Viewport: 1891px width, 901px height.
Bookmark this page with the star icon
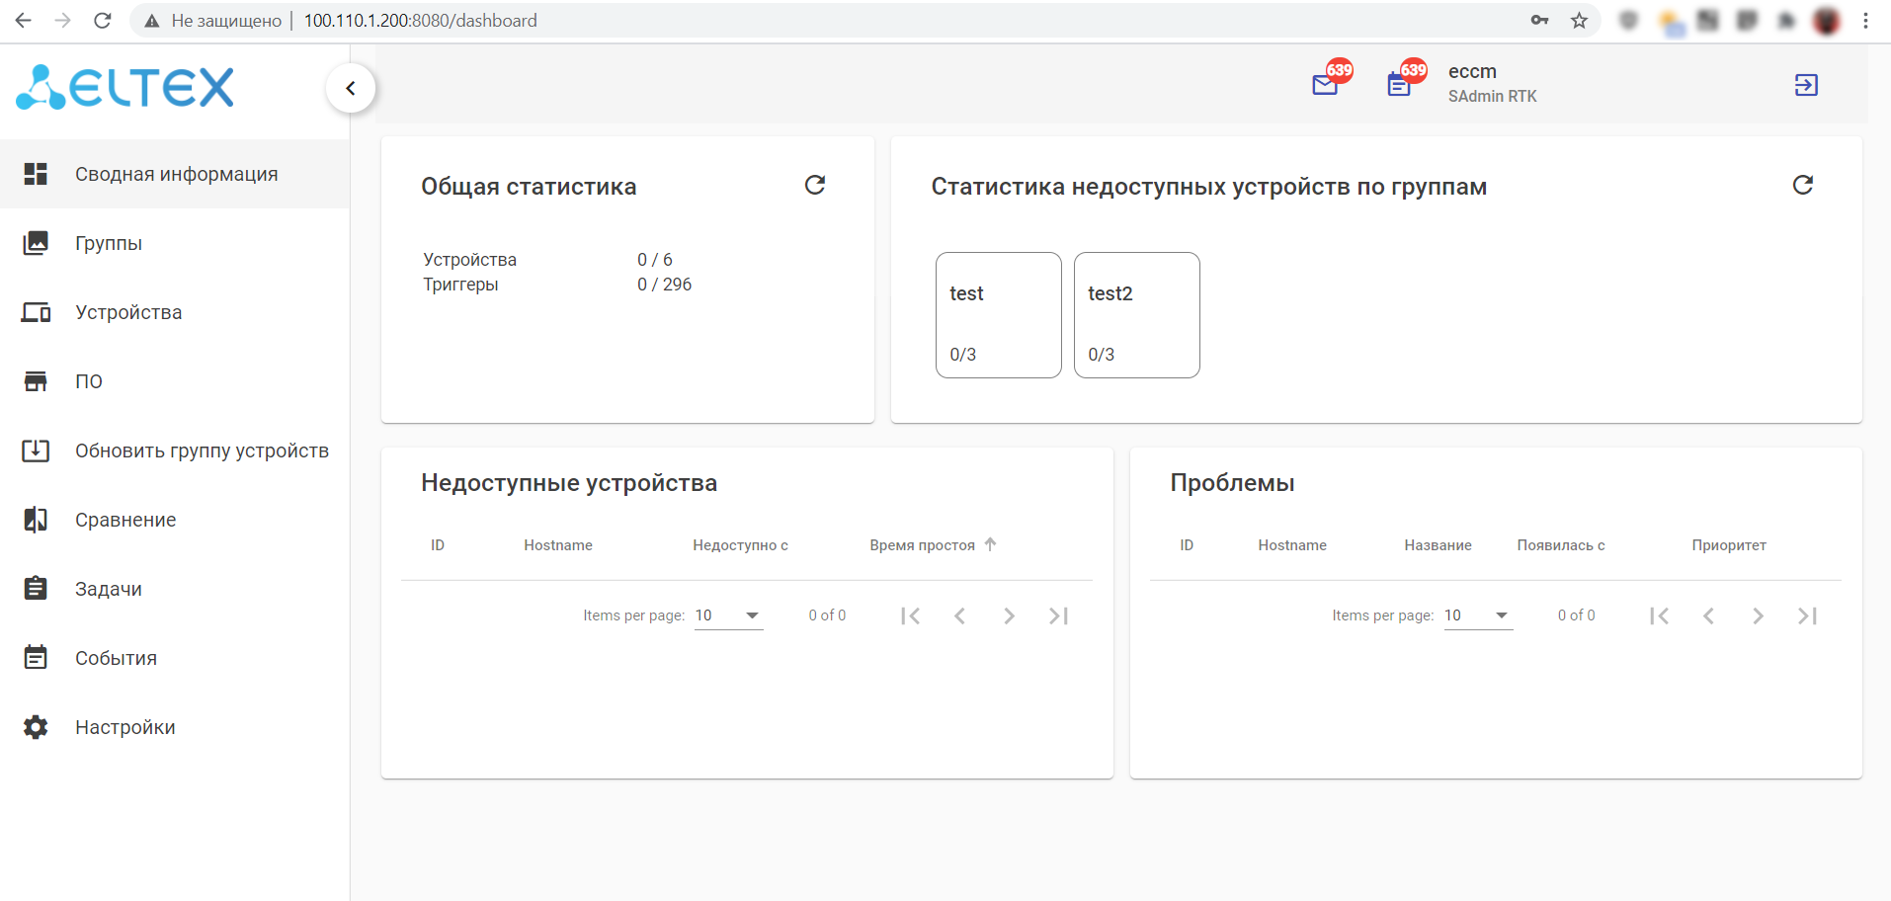coord(1580,21)
